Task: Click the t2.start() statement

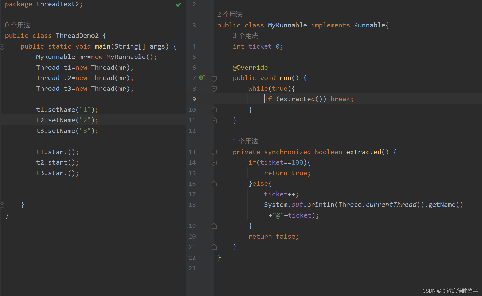Action: pyautogui.click(x=57, y=162)
